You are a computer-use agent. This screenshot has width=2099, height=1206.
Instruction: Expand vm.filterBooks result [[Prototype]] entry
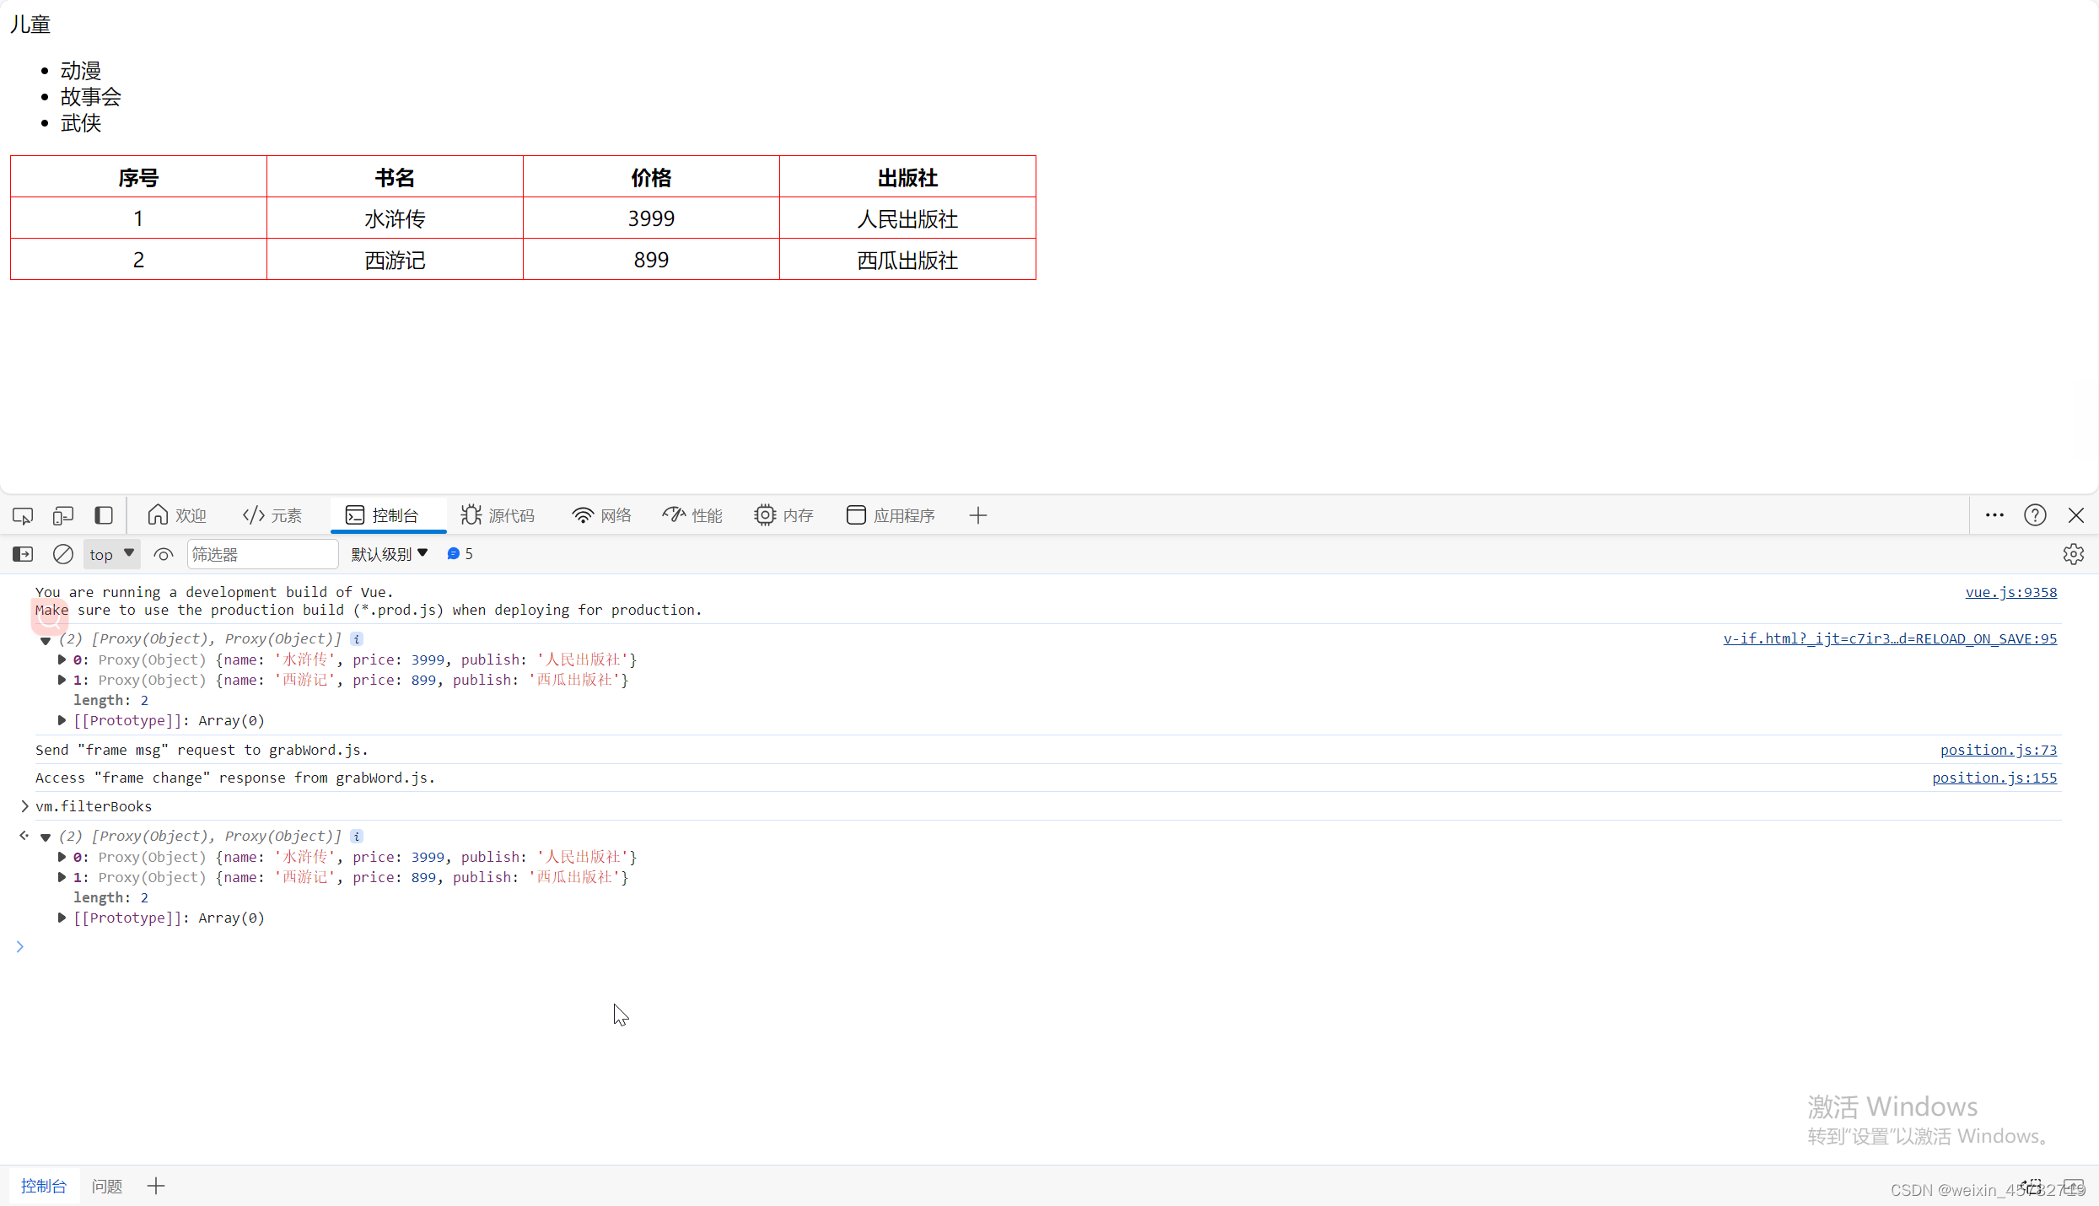coord(62,918)
